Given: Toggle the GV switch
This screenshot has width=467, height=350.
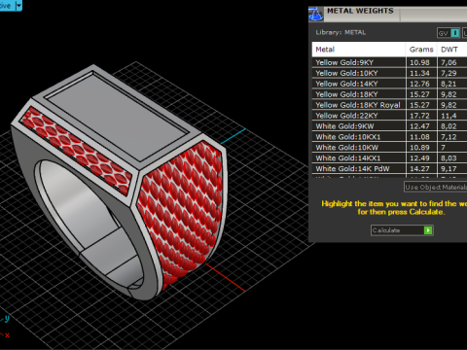Looking at the screenshot, I should coord(449,33).
